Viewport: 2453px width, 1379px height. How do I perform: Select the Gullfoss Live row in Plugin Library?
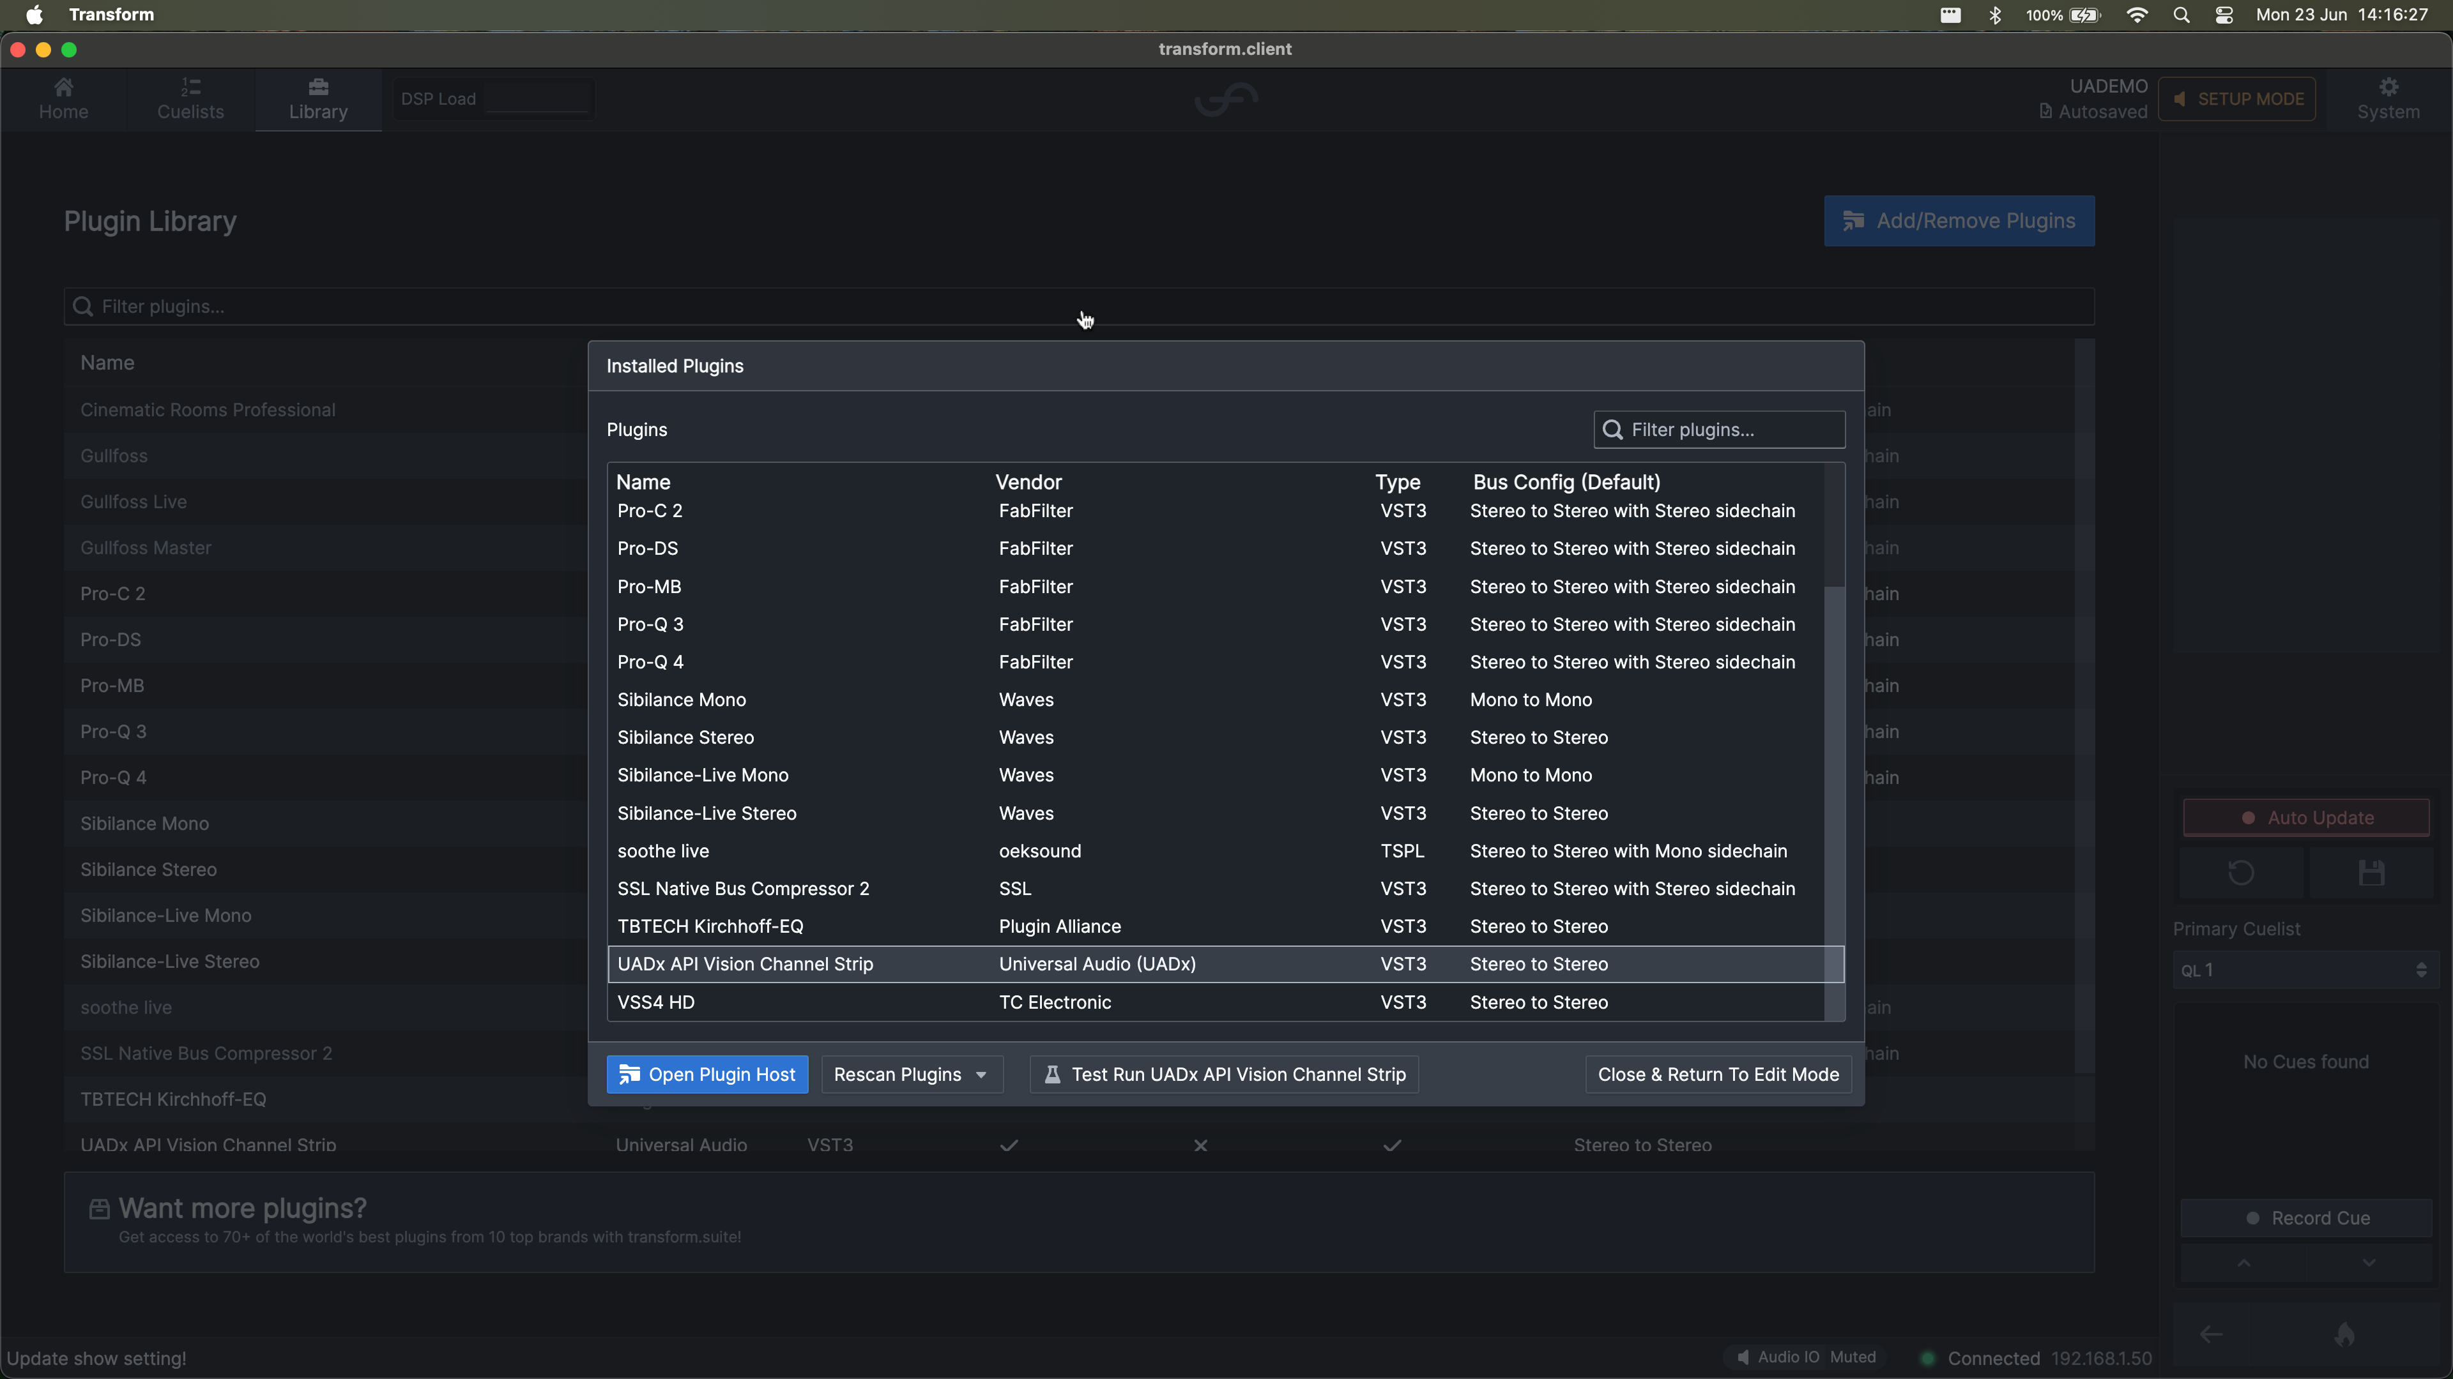pyautogui.click(x=326, y=502)
